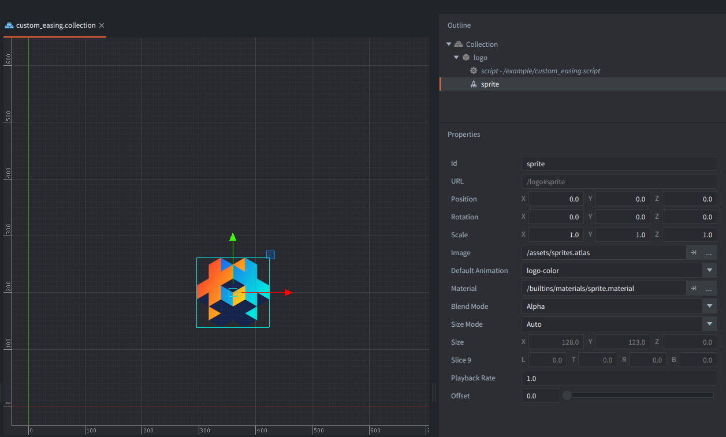Click the blue square gizmo handle
The height and width of the screenshot is (437, 726).
(x=270, y=255)
